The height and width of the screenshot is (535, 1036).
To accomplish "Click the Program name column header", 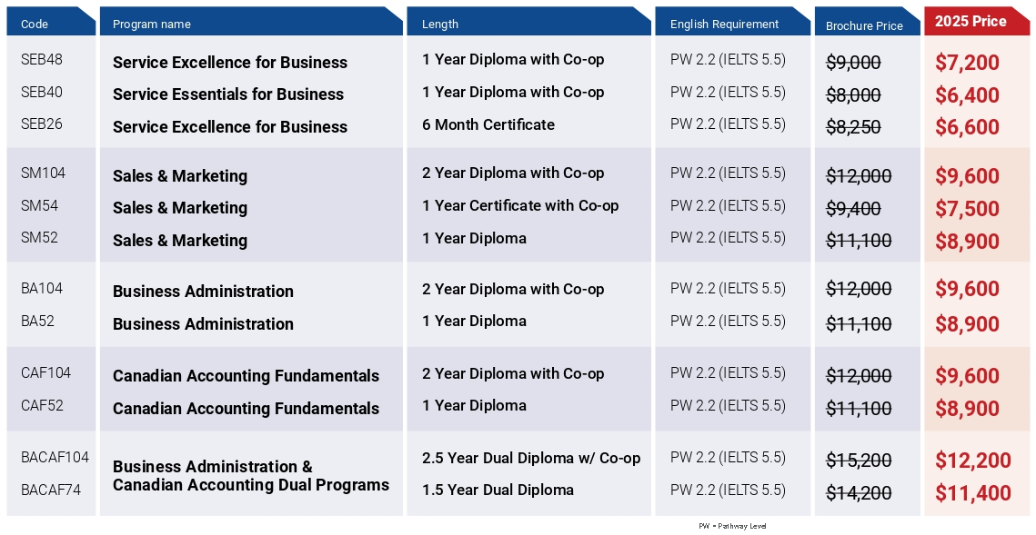I will [x=151, y=24].
